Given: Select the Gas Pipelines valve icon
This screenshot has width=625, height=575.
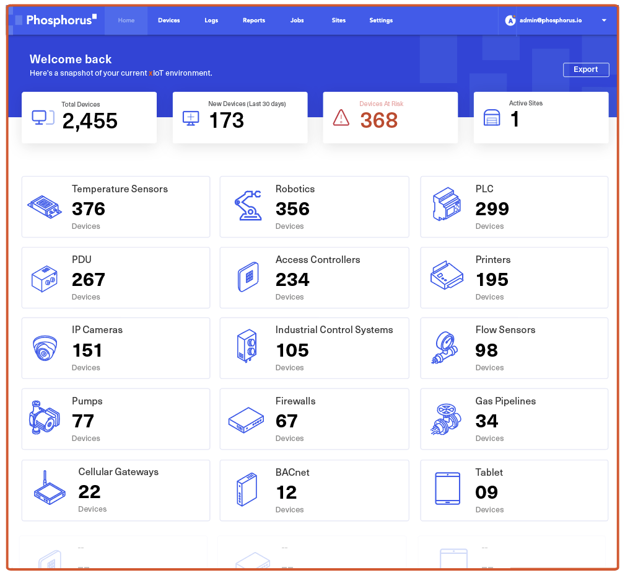Looking at the screenshot, I should [x=446, y=419].
